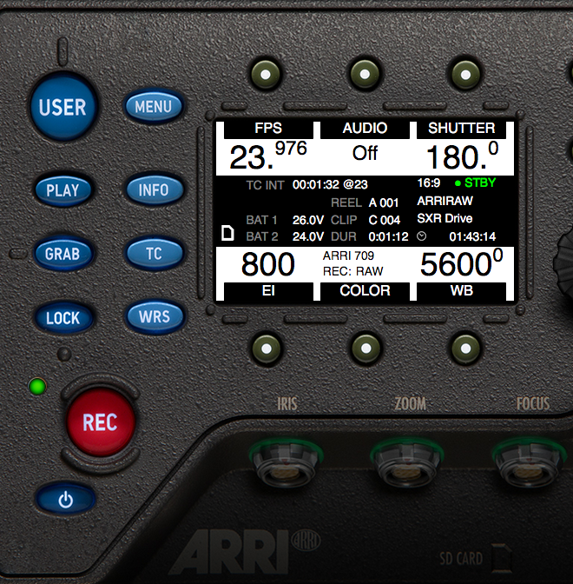Click the remaining time 01:43:14 value
The height and width of the screenshot is (584, 573).
click(x=472, y=236)
